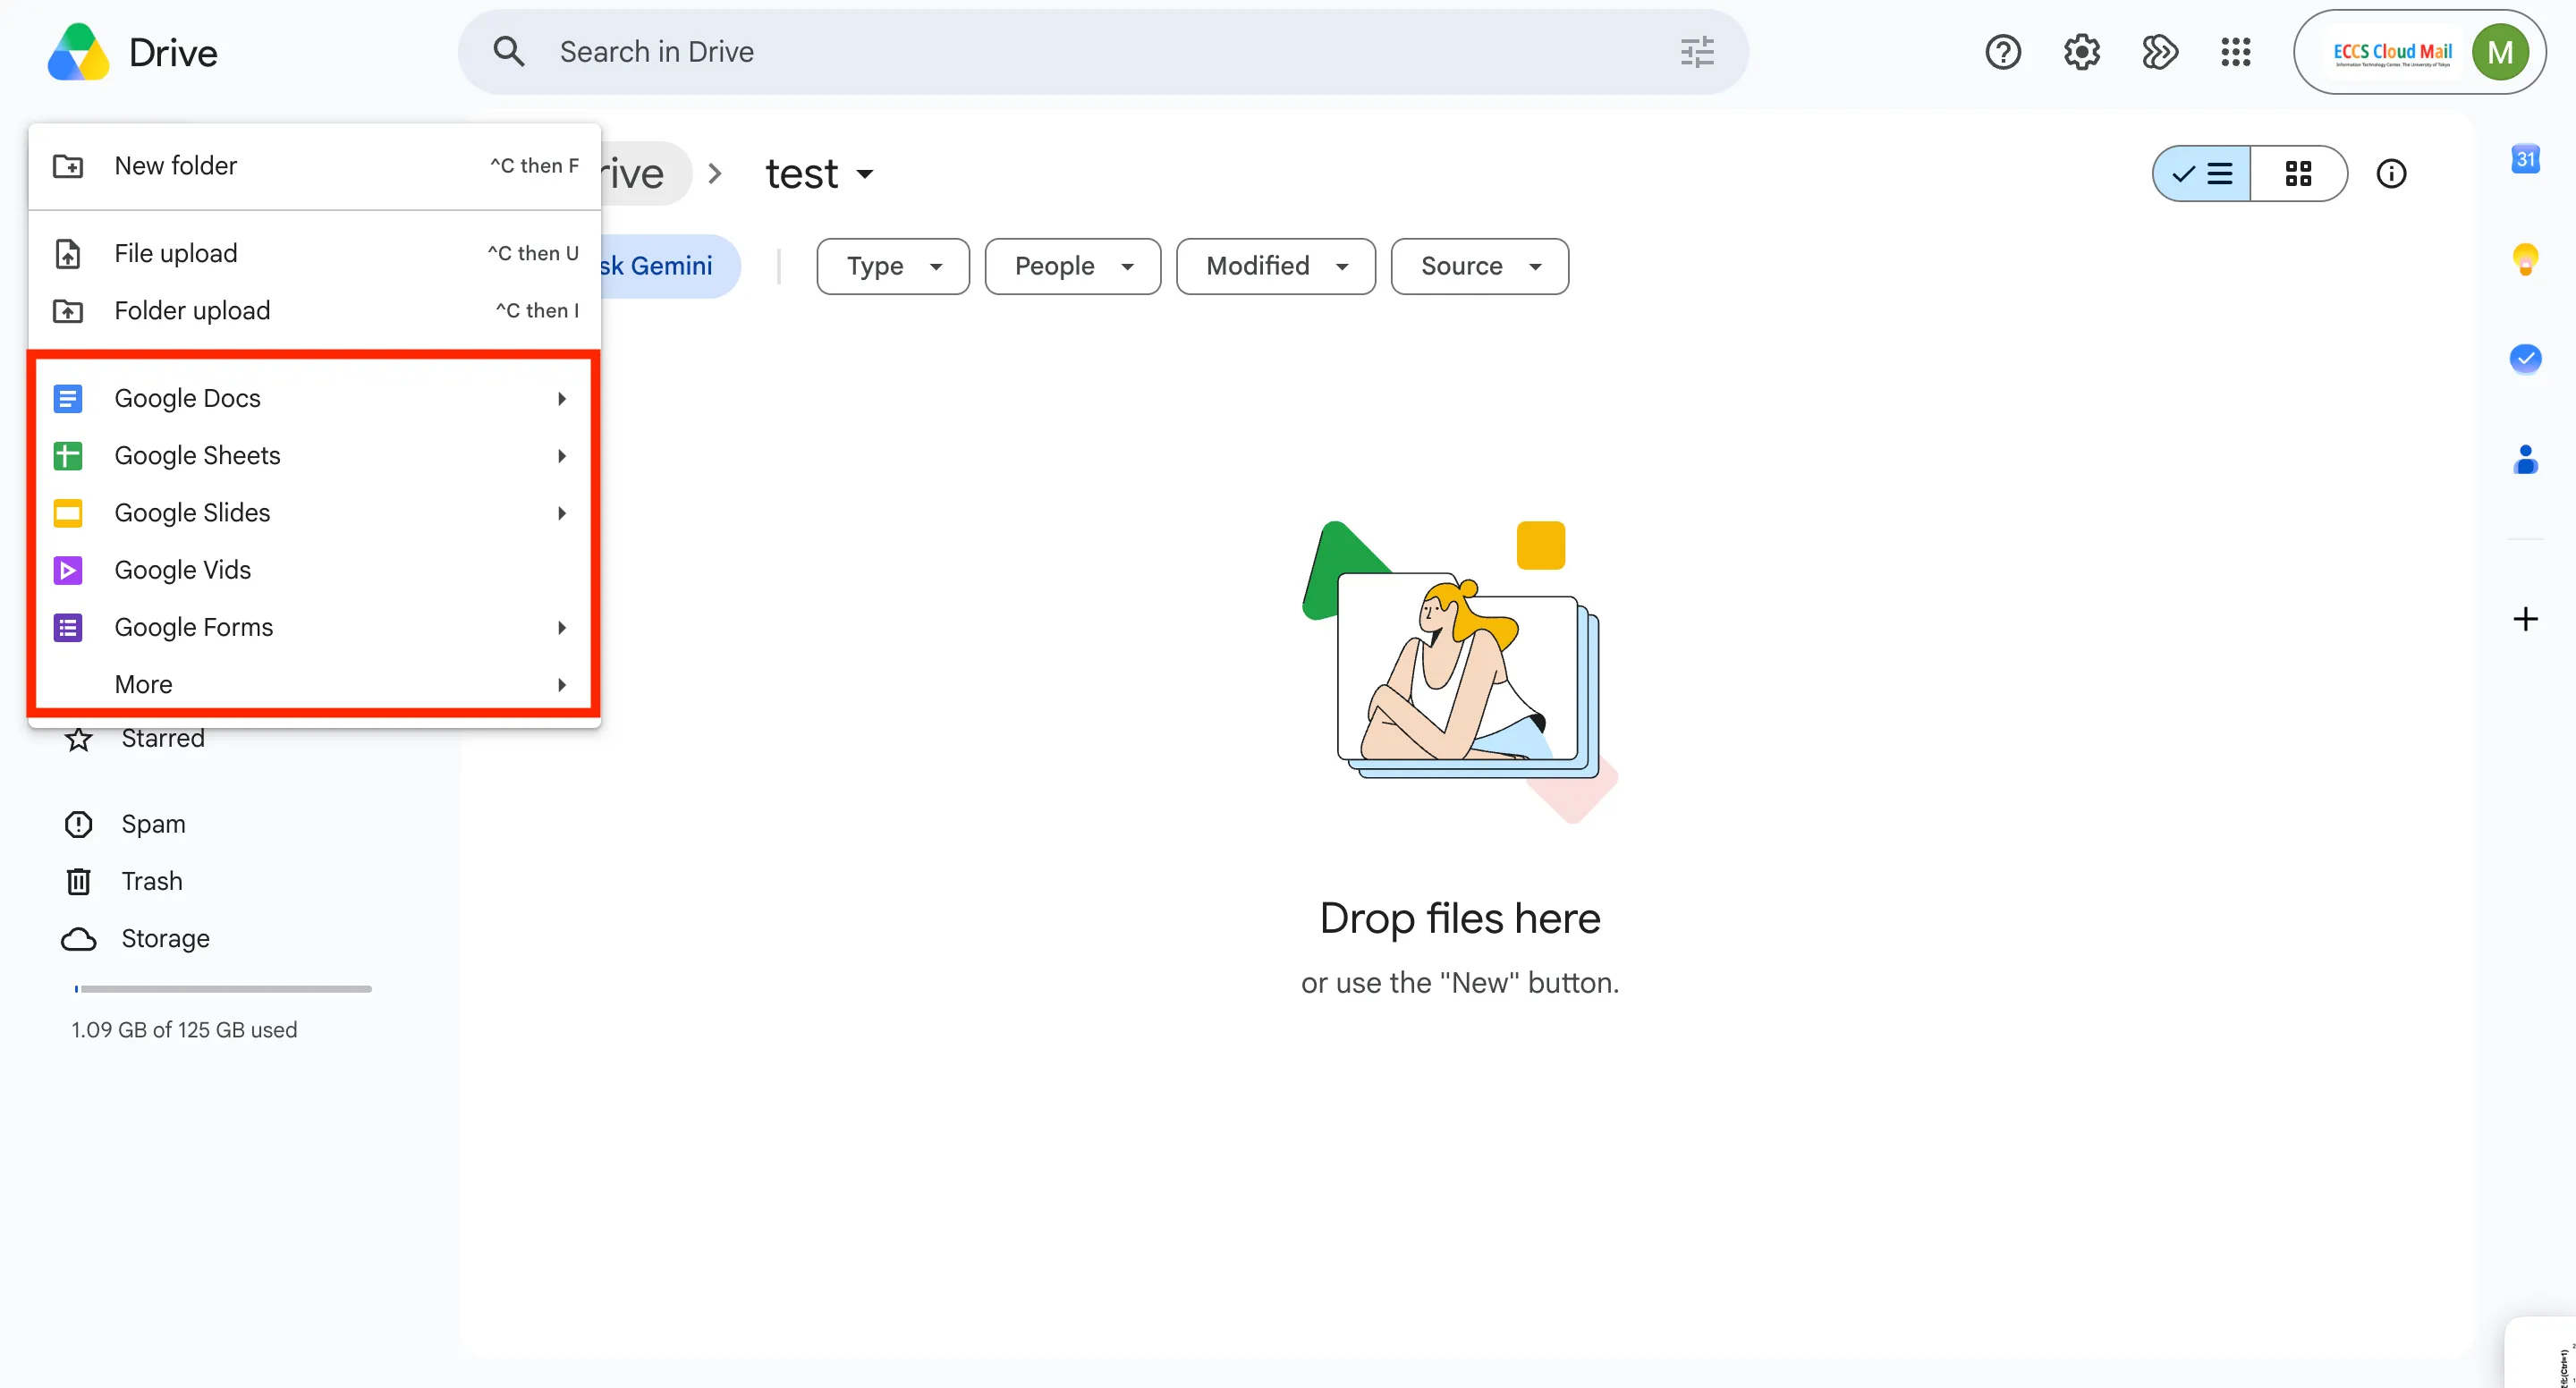The width and height of the screenshot is (2576, 1388).
Task: Click the purple Google Forms icon
Action: pyautogui.click(x=68, y=627)
